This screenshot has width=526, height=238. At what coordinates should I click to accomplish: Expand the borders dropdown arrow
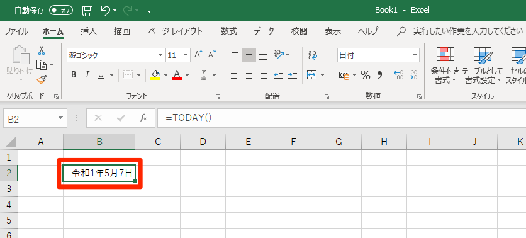(138, 75)
